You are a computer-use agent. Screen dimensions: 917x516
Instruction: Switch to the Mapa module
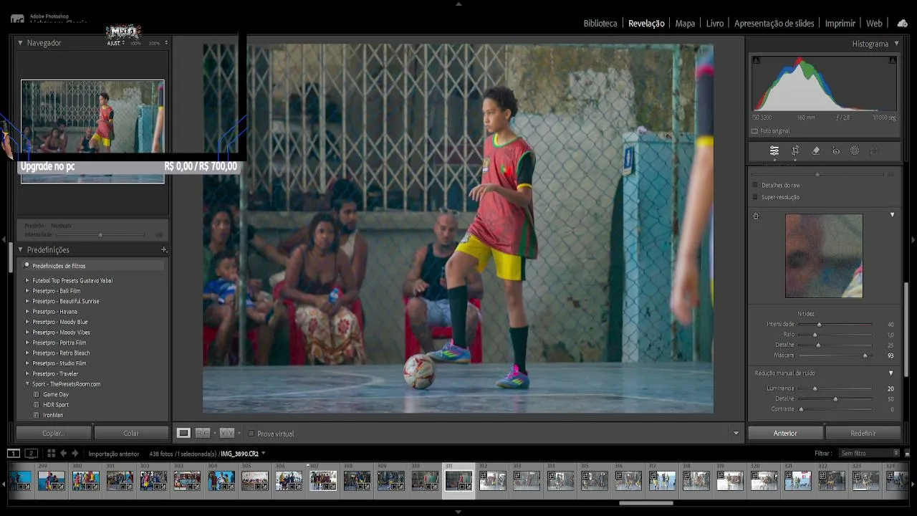coord(685,24)
